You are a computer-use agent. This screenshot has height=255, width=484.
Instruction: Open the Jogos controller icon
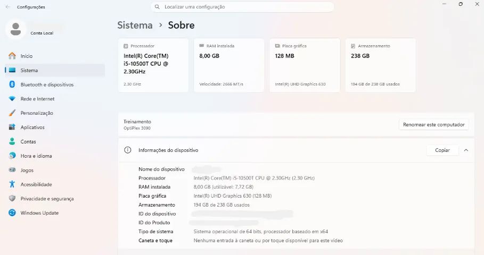point(12,169)
